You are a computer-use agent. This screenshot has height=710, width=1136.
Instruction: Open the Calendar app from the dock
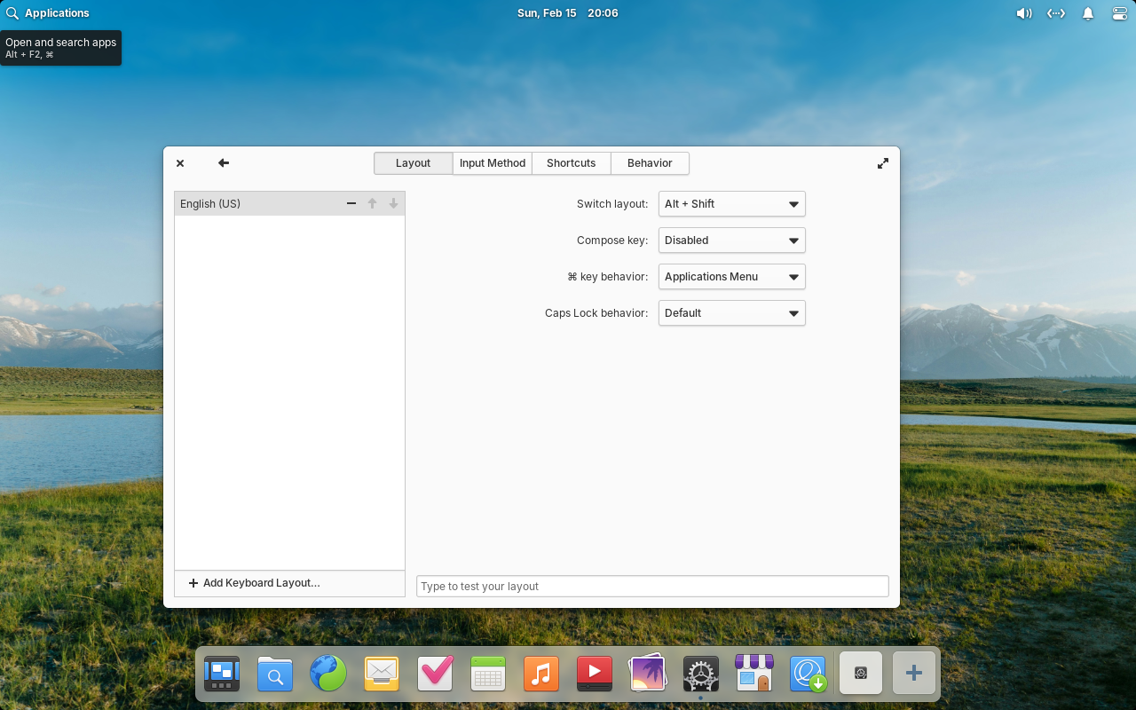(488, 674)
